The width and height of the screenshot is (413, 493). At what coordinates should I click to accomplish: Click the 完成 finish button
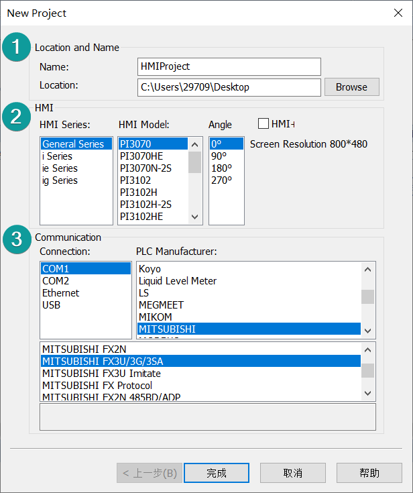(x=217, y=473)
